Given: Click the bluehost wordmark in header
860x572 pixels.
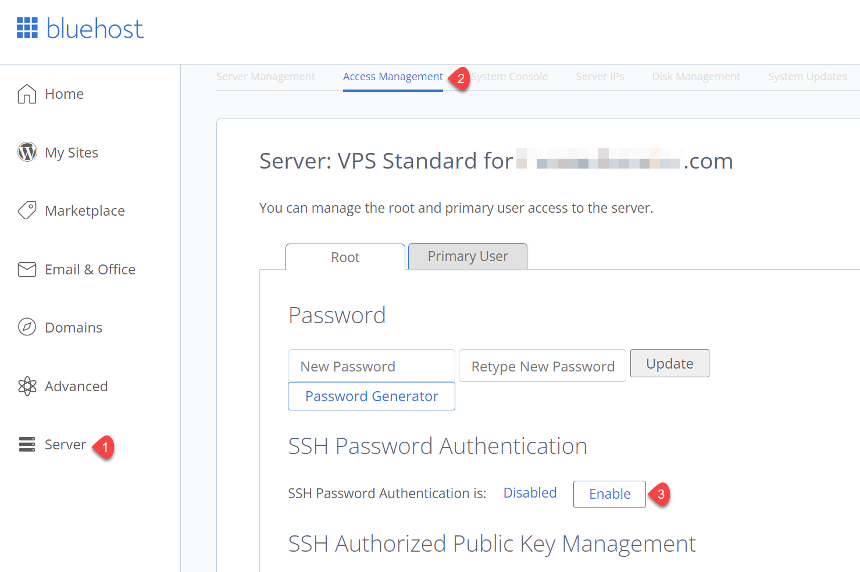Looking at the screenshot, I should pos(95,28).
